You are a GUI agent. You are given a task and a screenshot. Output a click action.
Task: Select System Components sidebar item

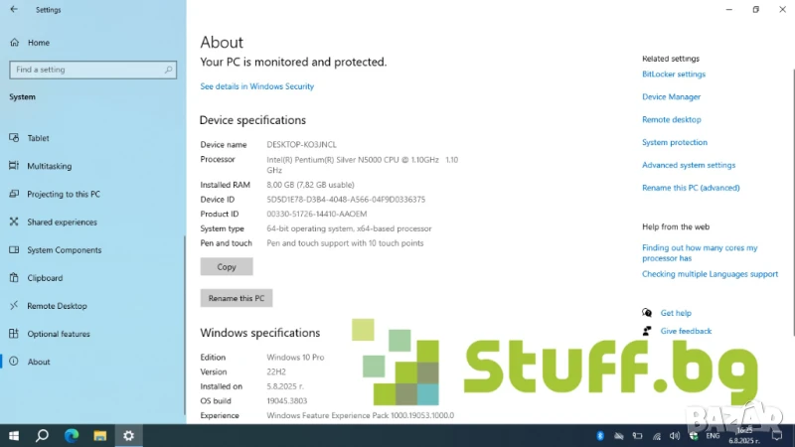tap(64, 250)
